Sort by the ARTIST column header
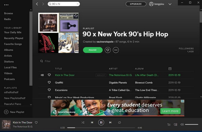The image size is (202, 132). click(113, 69)
